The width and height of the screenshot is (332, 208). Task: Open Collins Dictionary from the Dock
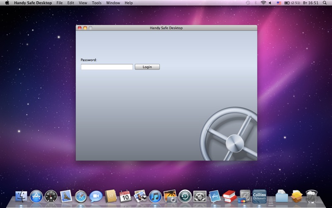coord(259,196)
